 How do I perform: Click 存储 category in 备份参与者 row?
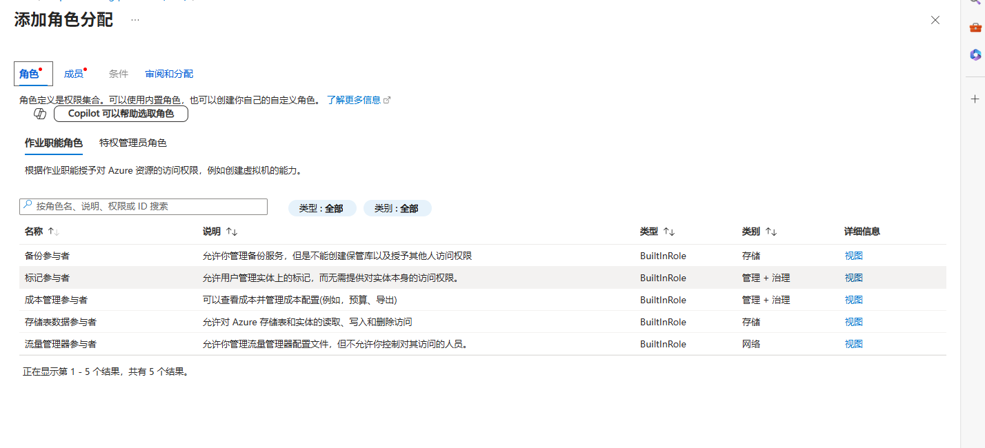(x=751, y=256)
